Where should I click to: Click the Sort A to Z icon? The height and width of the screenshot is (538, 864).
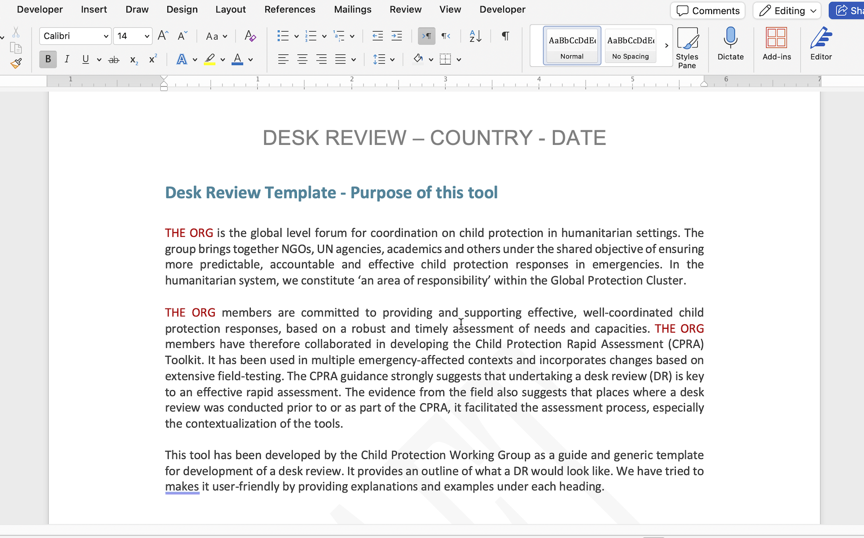475,36
